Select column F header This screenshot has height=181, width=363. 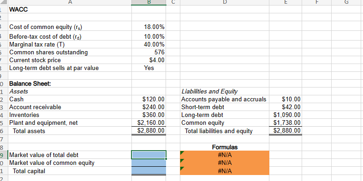click(317, 2)
